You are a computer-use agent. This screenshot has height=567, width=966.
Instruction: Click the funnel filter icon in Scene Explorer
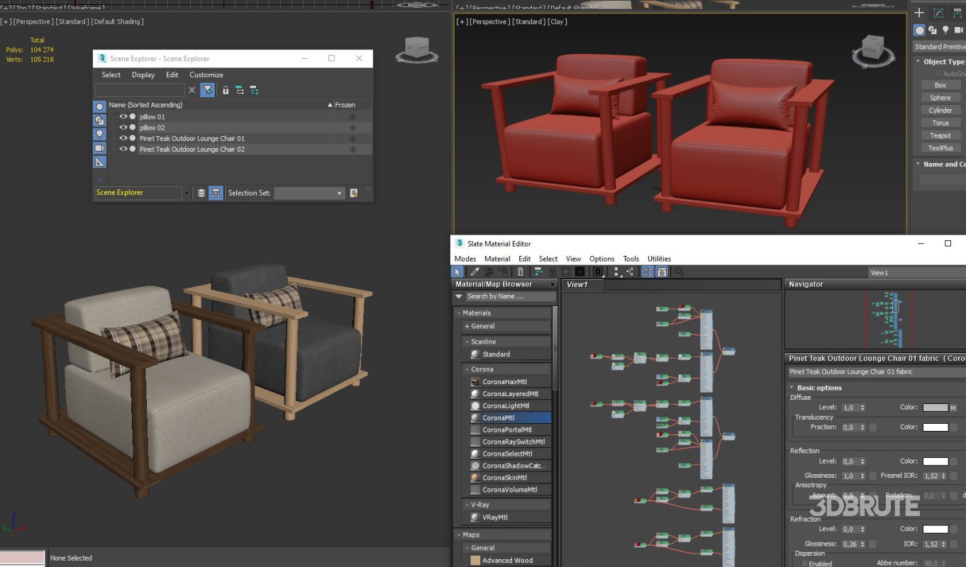(207, 90)
